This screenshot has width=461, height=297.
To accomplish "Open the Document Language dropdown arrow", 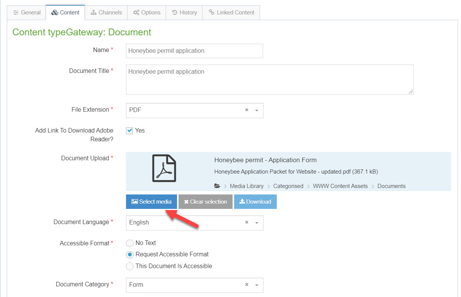I will 257,223.
